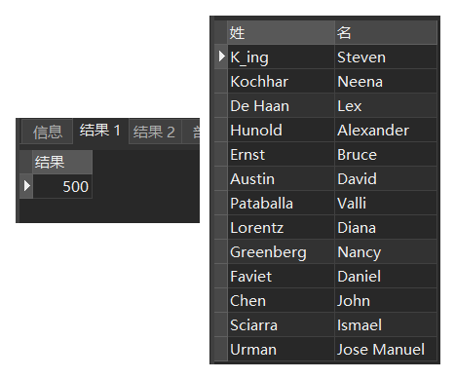The image size is (455, 379).
Task: Click the Alexander cell
Action: point(386,130)
